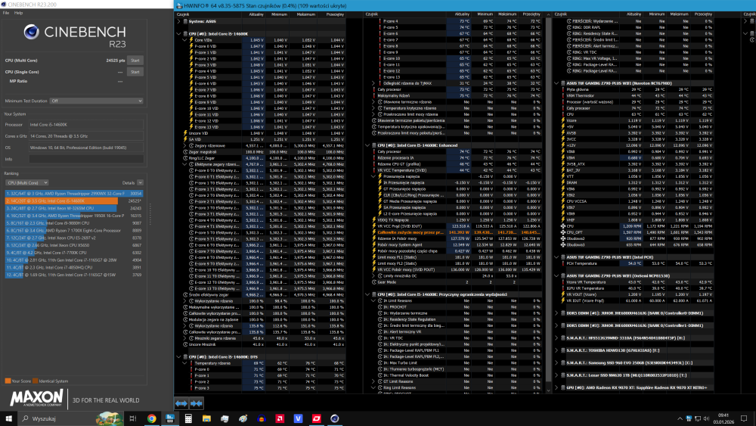756x426 pixels.
Task: Open the Cinebench Help menu
Action: 17,13
